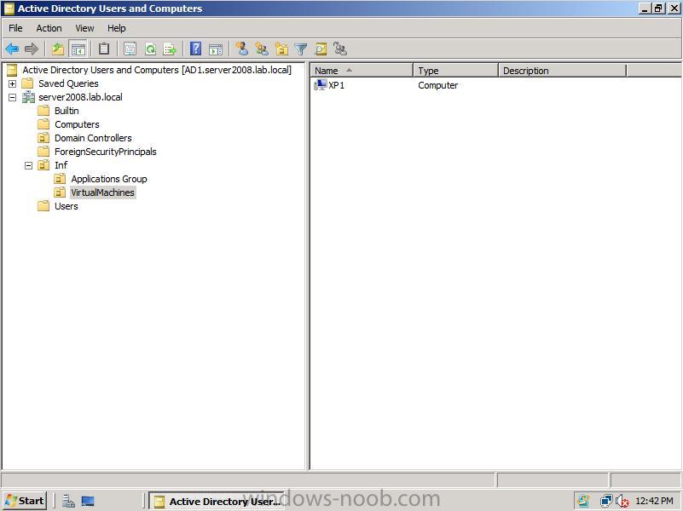
Task: Click the network tray icon
Action: 606,502
